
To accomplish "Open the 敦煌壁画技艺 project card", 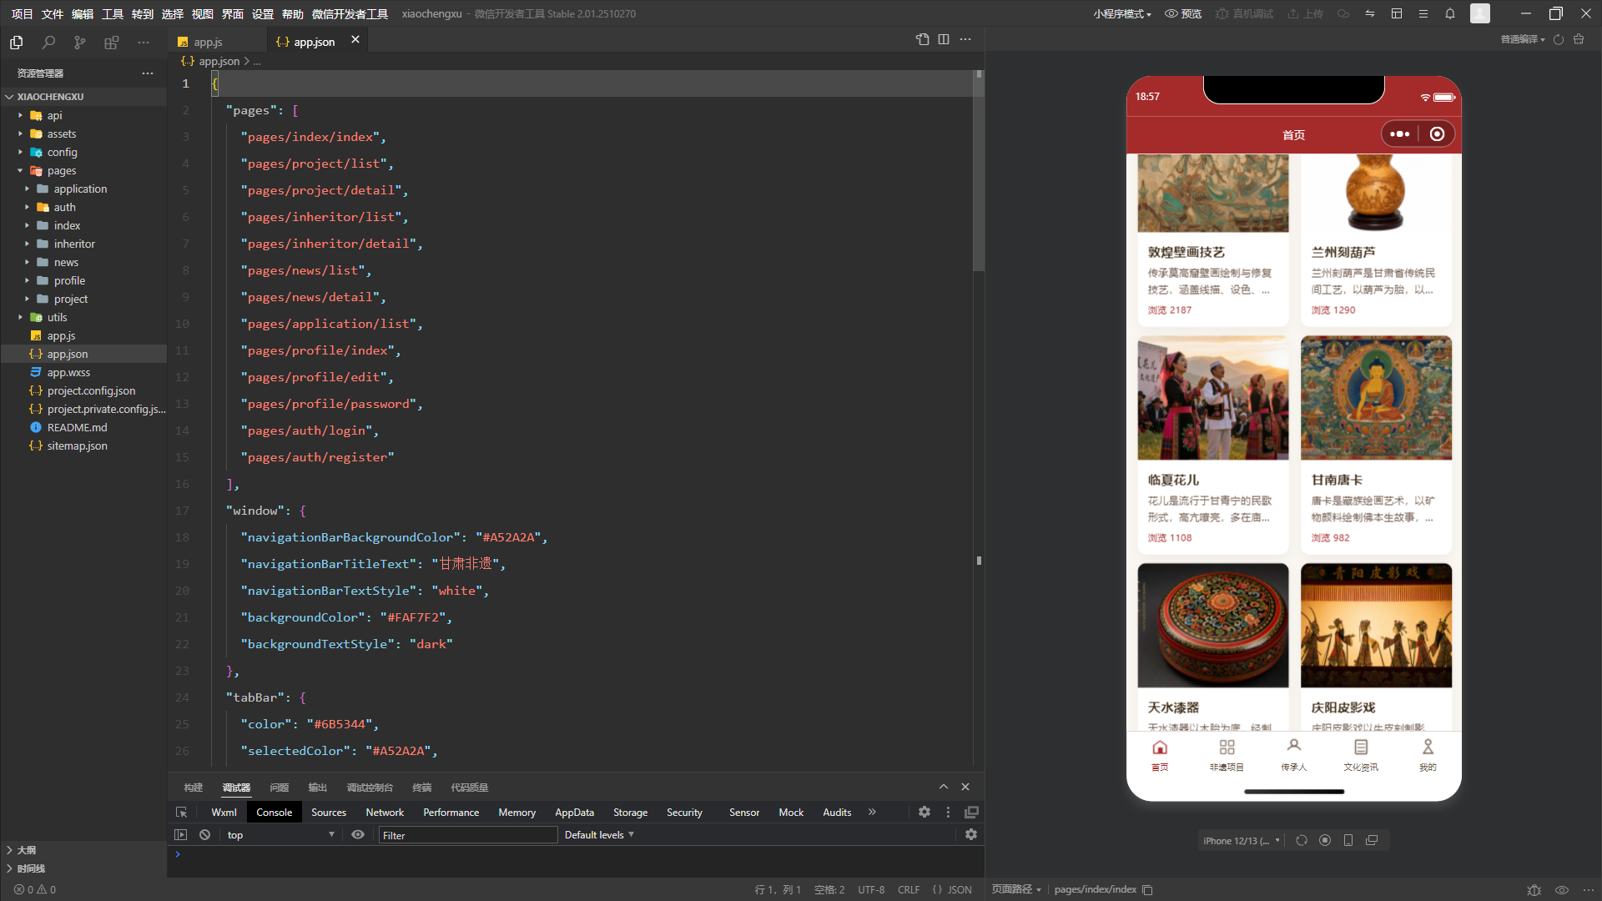I will (1213, 239).
